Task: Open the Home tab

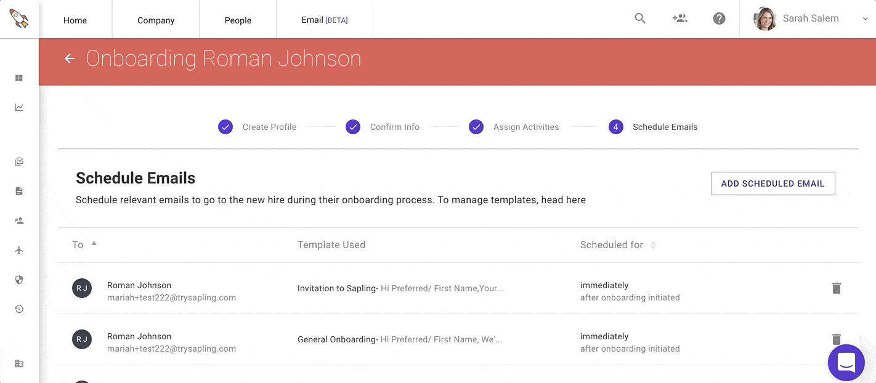Action: 75,20
